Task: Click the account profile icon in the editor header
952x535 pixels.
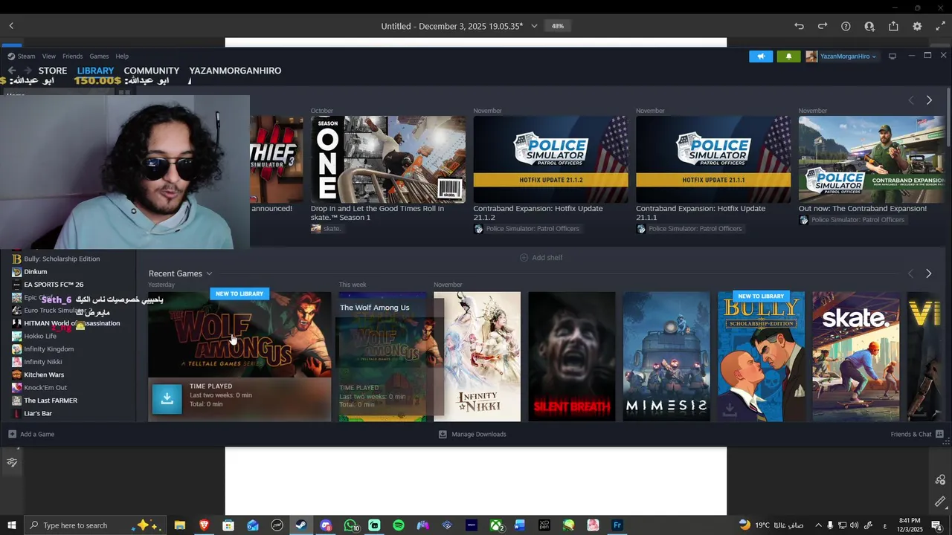Action: click(x=869, y=26)
